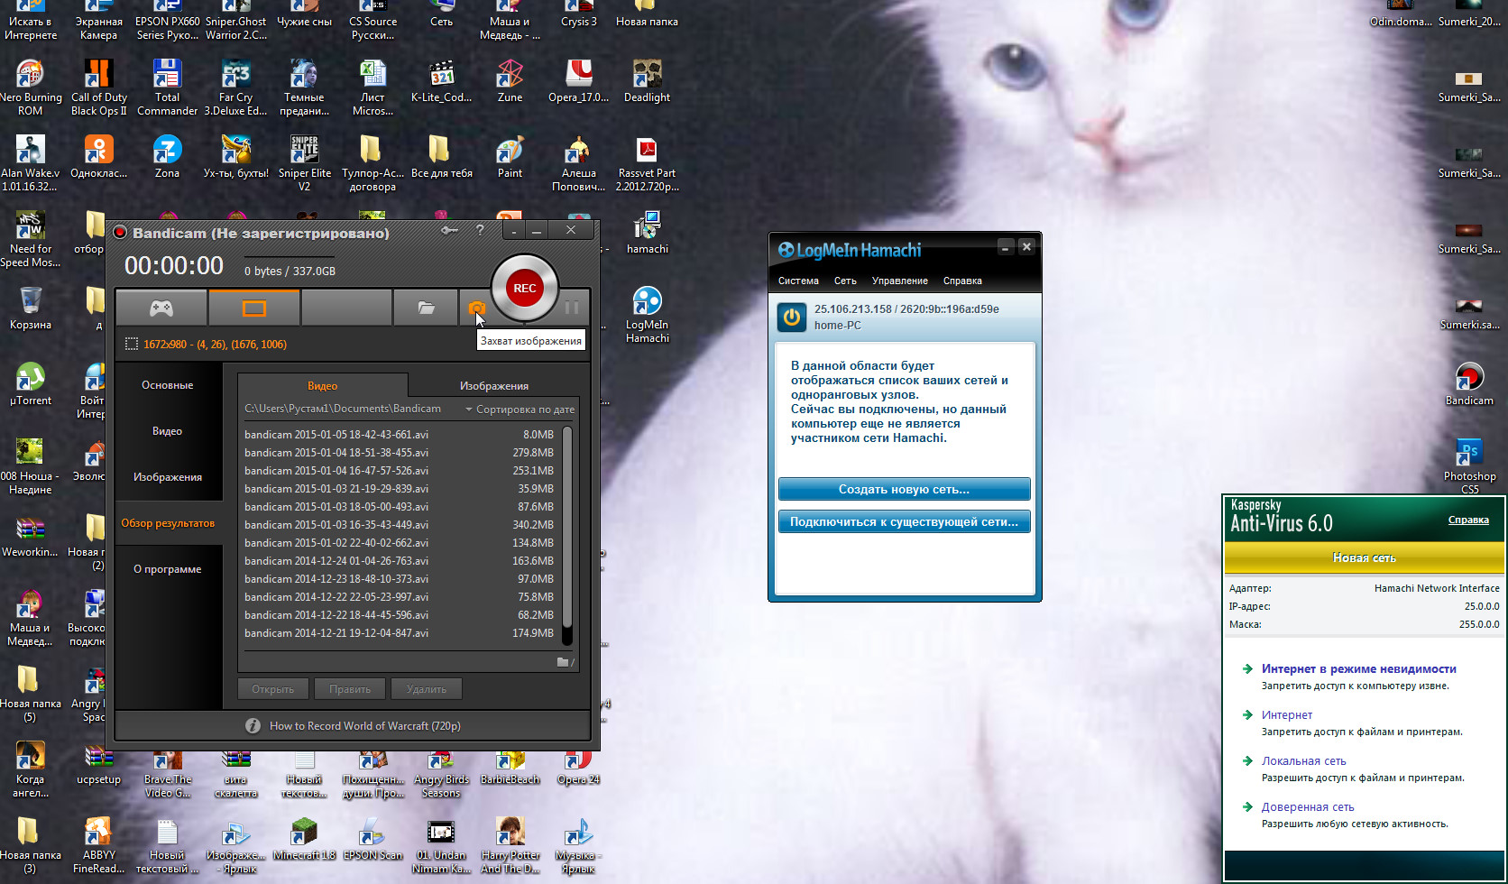Select Bandicam game recording mode gamepad icon
This screenshot has width=1508, height=884.
coord(161,308)
